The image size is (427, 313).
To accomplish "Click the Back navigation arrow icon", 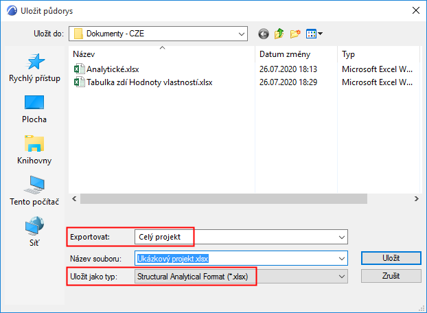I will [x=263, y=33].
